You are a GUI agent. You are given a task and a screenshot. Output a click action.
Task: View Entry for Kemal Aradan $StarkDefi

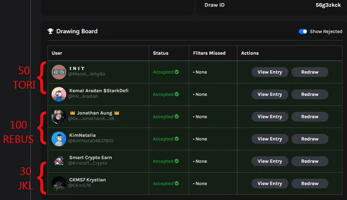(x=270, y=94)
